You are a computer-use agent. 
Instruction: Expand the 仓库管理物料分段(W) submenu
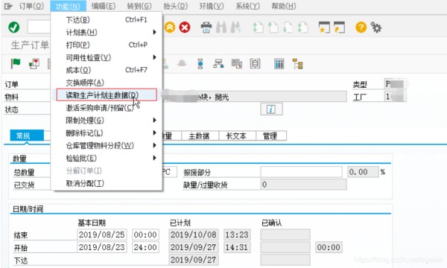point(154,145)
